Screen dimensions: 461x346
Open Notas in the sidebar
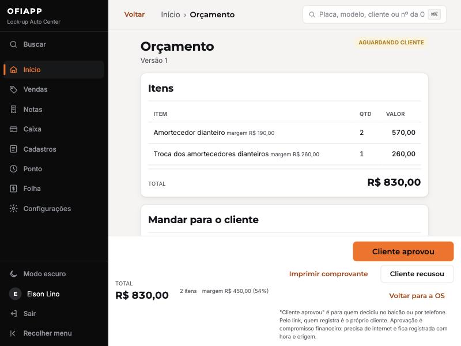click(54, 110)
